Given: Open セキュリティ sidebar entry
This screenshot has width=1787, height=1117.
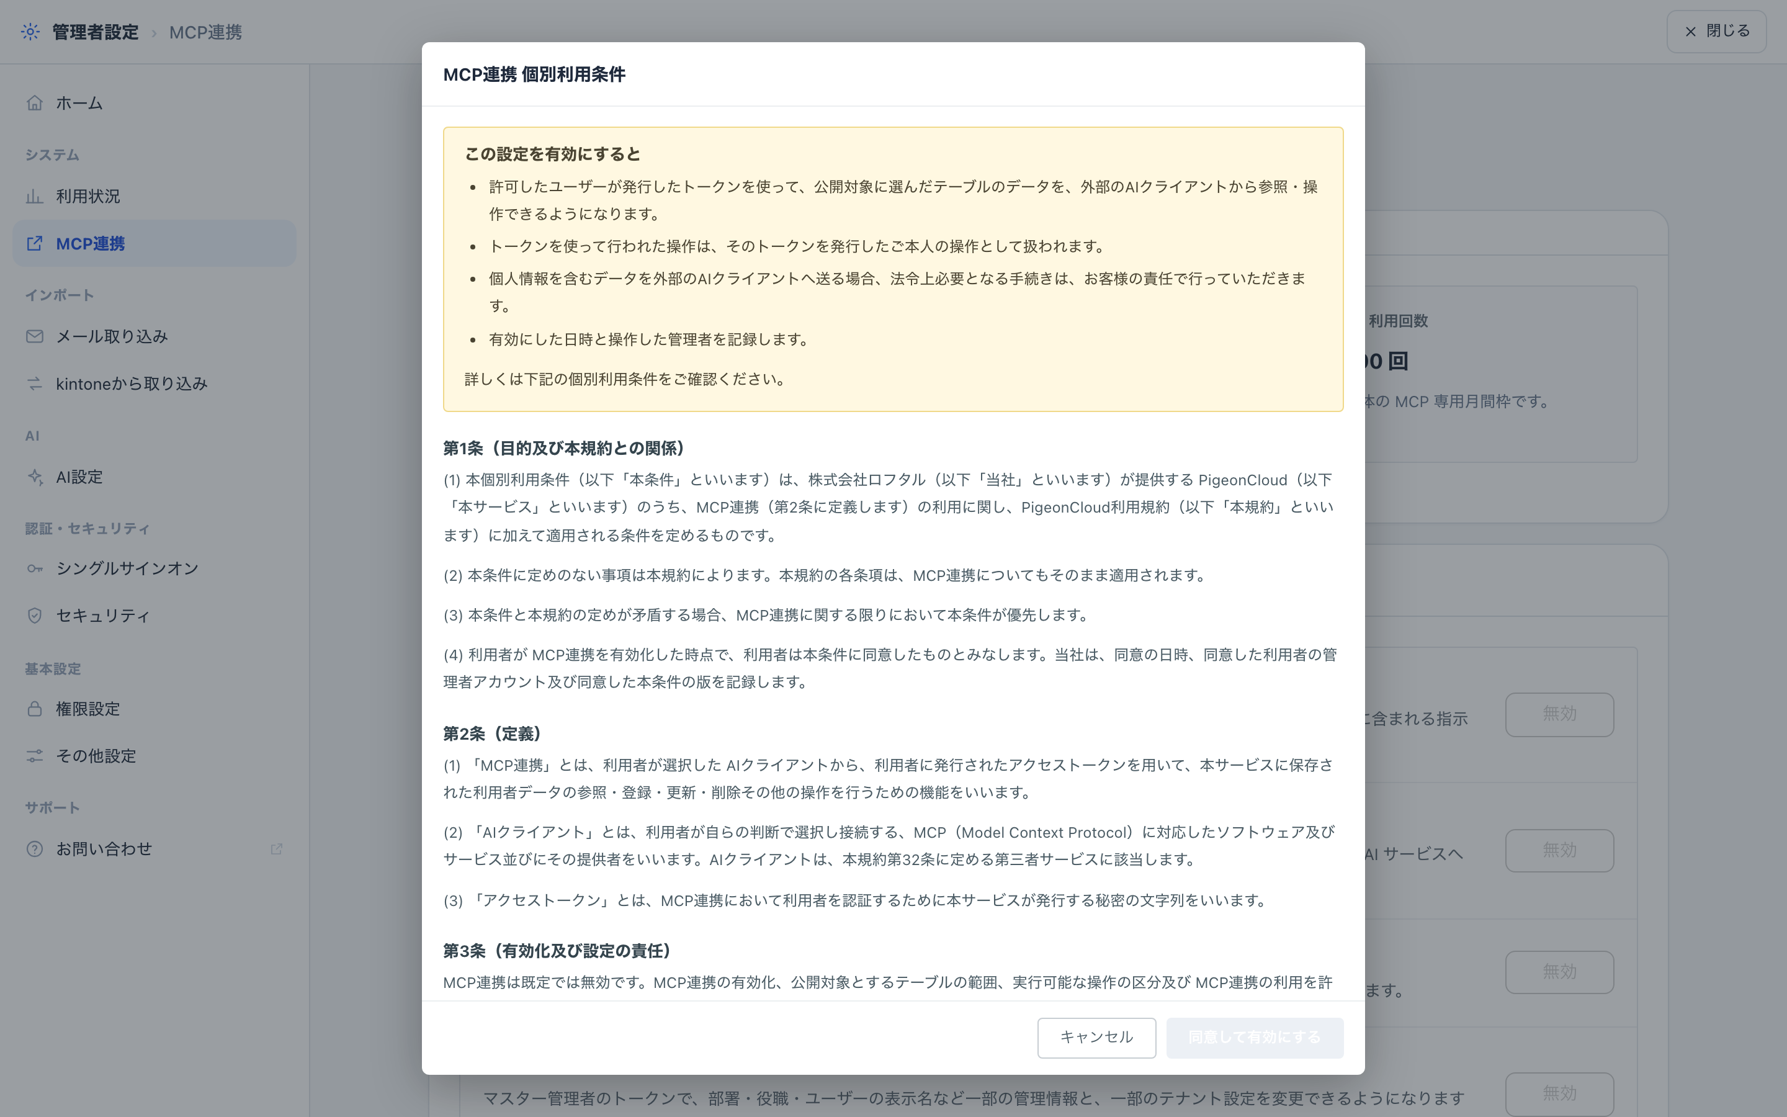Looking at the screenshot, I should click(155, 616).
